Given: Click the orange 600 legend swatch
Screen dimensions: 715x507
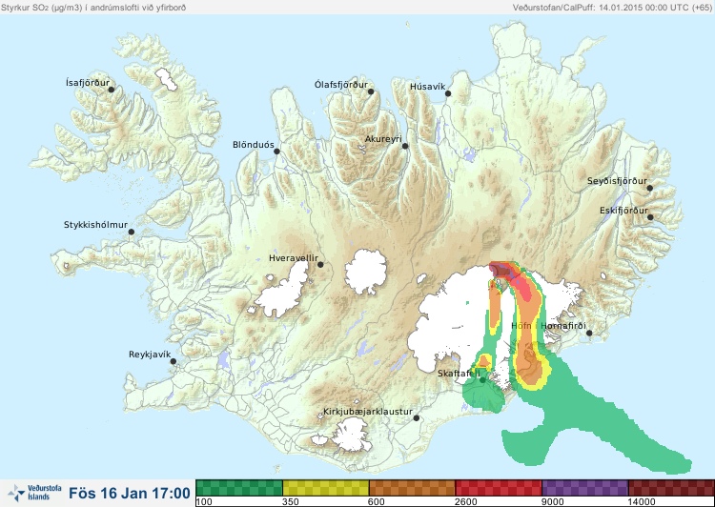Looking at the screenshot, I should click(x=412, y=488).
